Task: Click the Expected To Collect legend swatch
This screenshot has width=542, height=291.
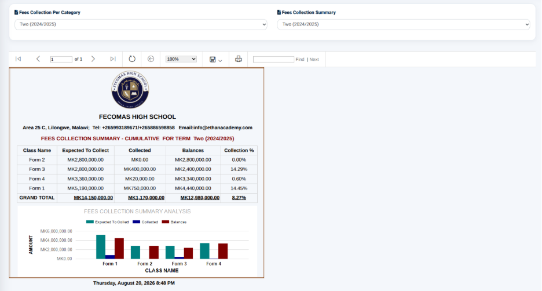Action: coord(90,222)
